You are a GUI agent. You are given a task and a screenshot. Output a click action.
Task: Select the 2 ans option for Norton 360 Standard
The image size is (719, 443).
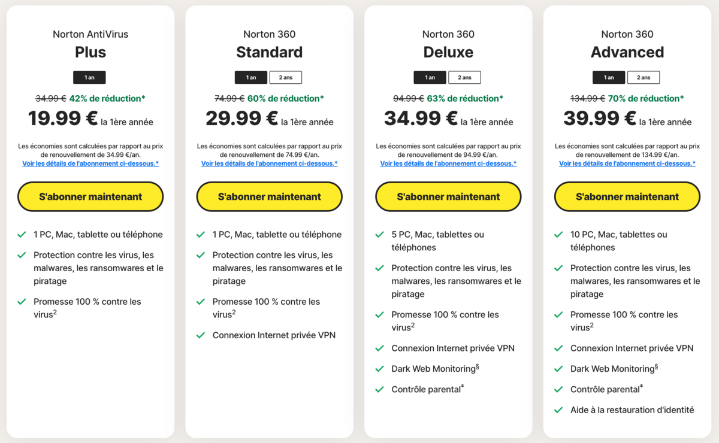285,77
